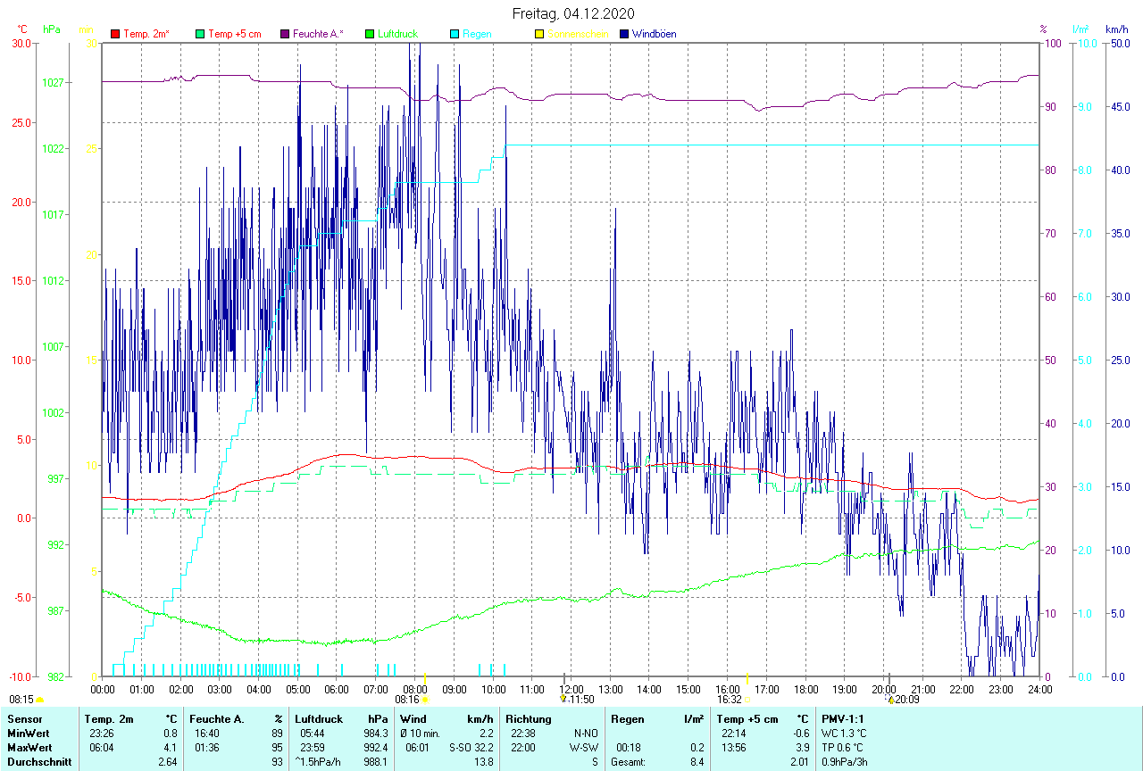Viewport: 1143px width, 771px height.
Task: Click the Ø 10 min. wind label
Action: click(x=421, y=733)
